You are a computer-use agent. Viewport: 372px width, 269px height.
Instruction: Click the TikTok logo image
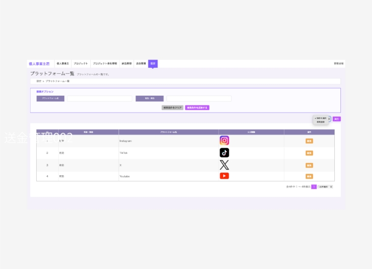224,153
